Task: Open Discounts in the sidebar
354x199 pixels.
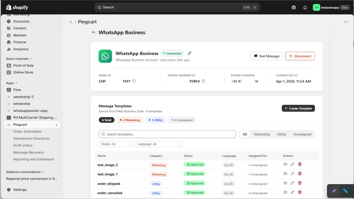Action: pos(21,21)
